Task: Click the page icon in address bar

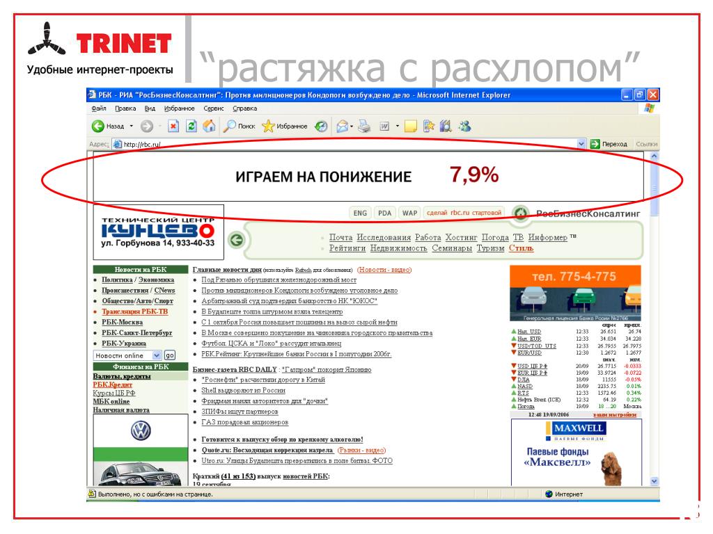Action: [x=118, y=144]
